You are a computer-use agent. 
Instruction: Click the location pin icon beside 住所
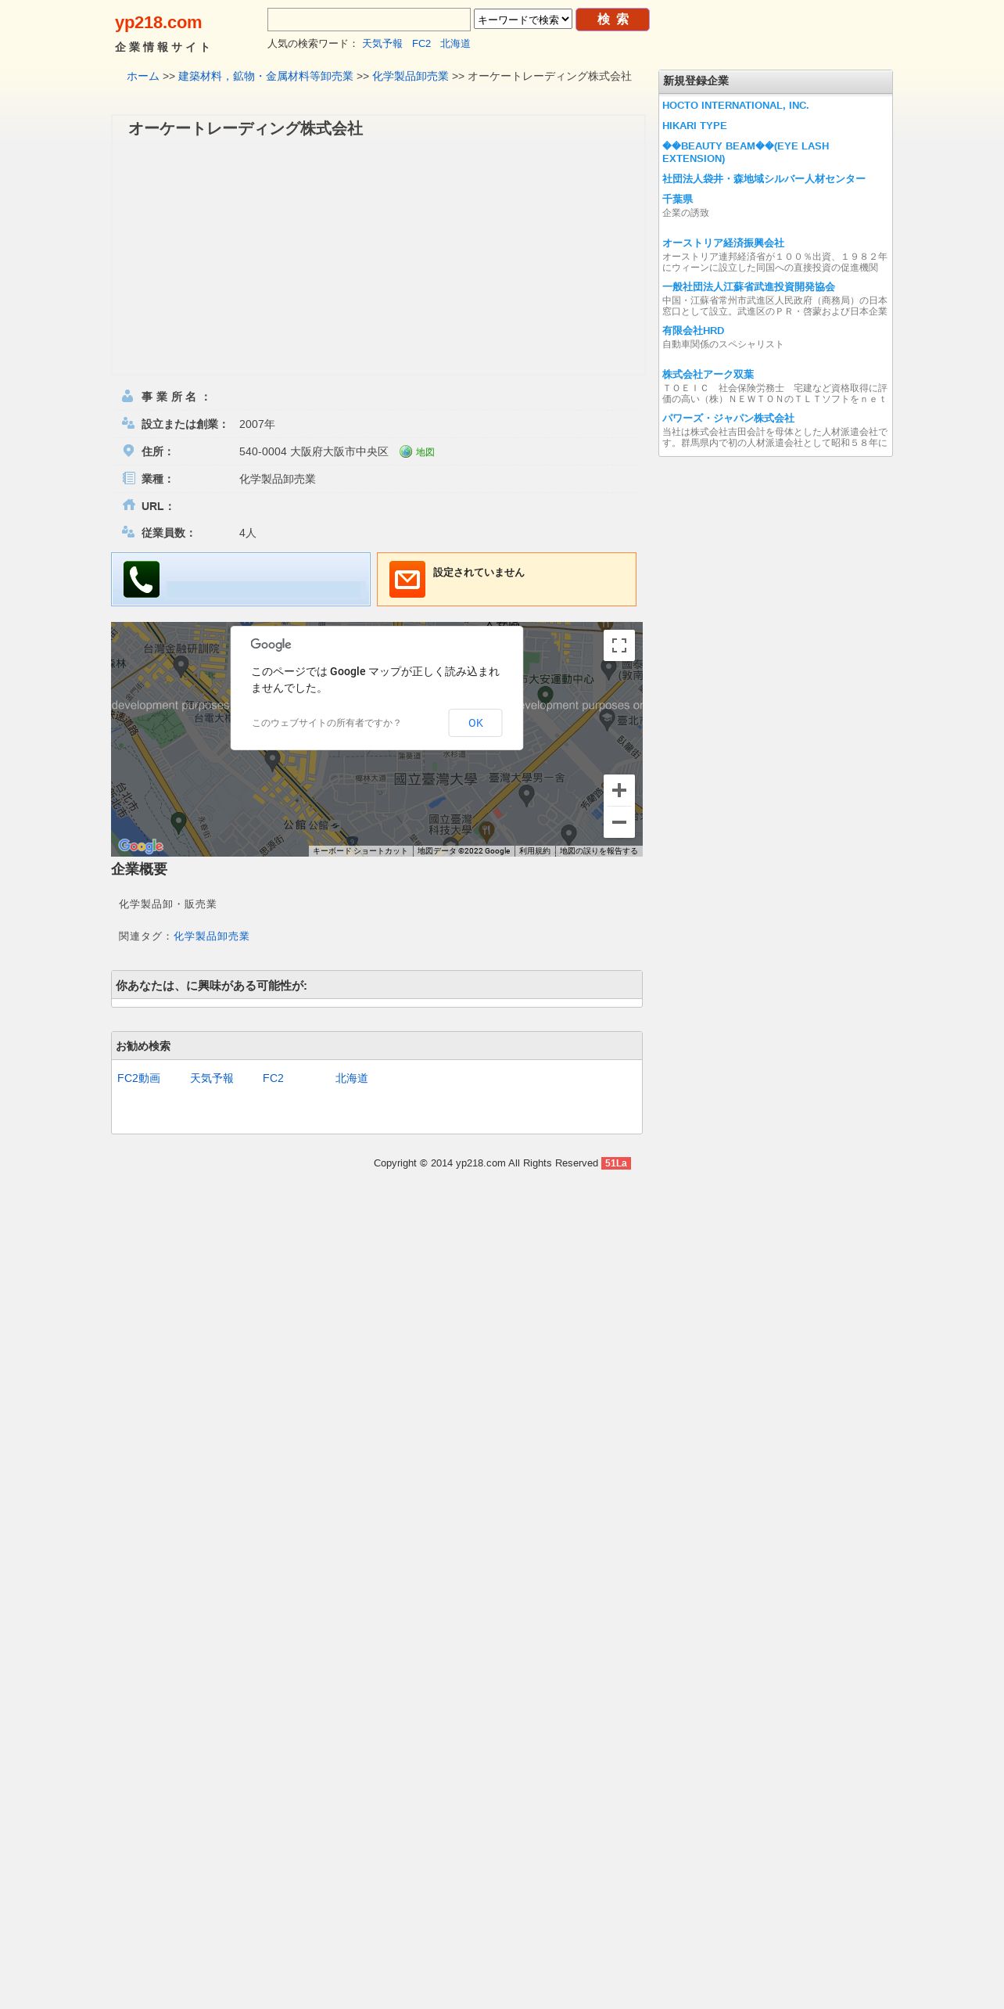coord(129,451)
